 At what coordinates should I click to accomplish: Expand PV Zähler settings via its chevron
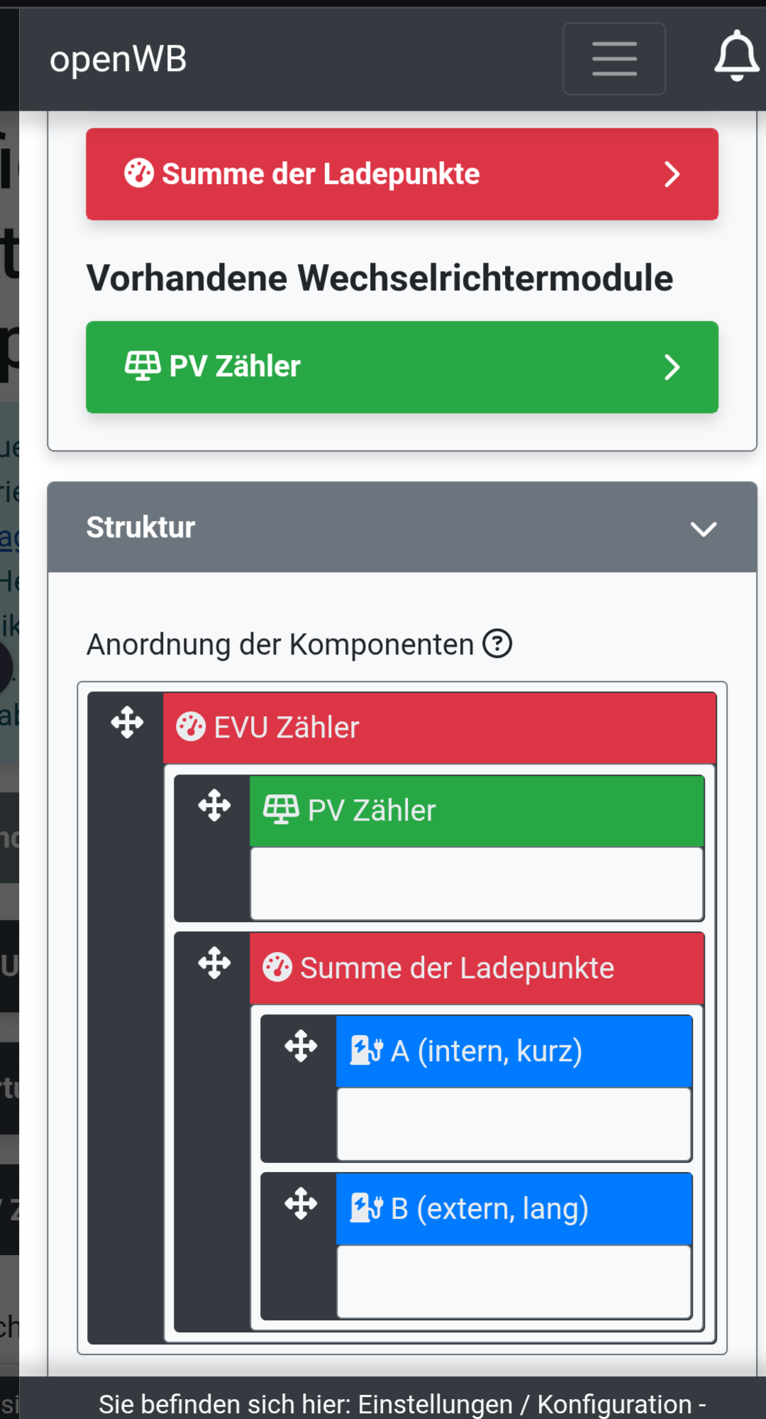click(x=672, y=367)
